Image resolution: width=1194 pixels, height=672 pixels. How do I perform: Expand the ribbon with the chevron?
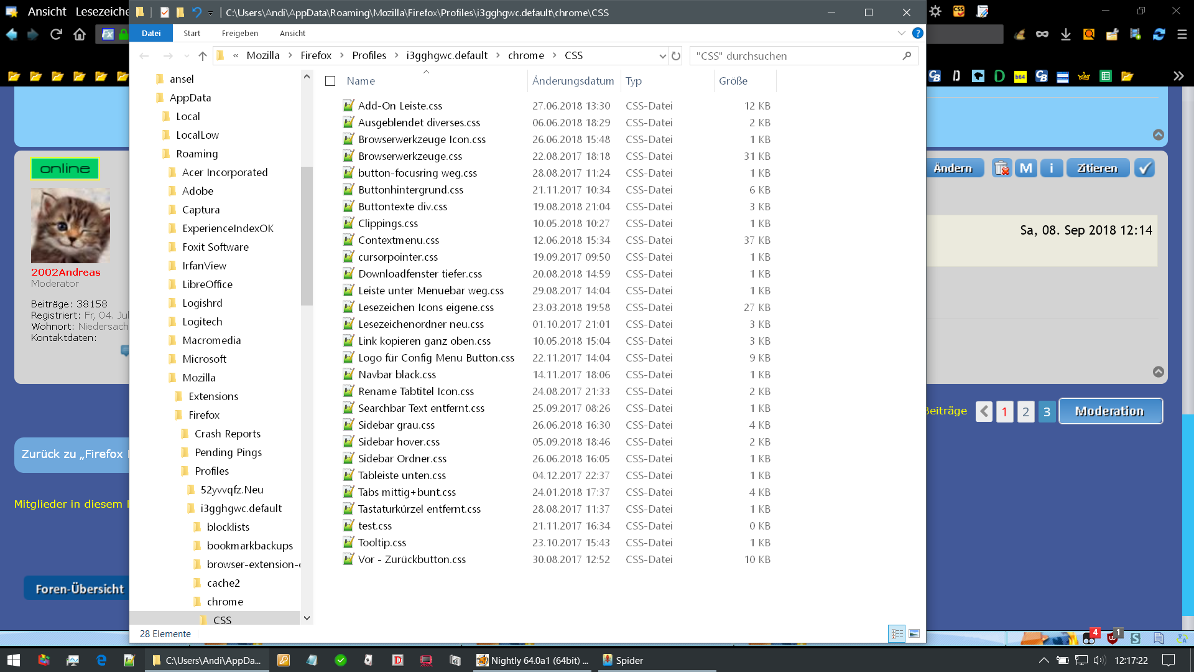(901, 33)
